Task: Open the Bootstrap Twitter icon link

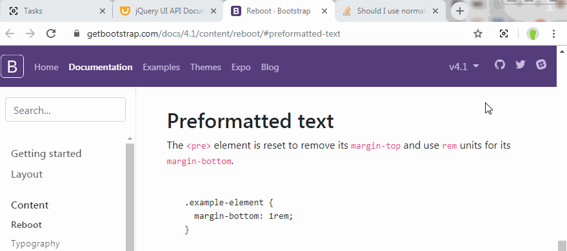Action: [x=520, y=64]
